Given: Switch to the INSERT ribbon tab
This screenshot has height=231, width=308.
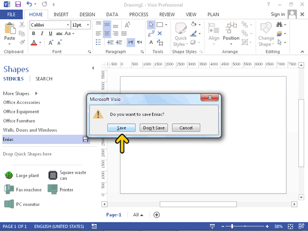Looking at the screenshot, I should pyautogui.click(x=61, y=14).
